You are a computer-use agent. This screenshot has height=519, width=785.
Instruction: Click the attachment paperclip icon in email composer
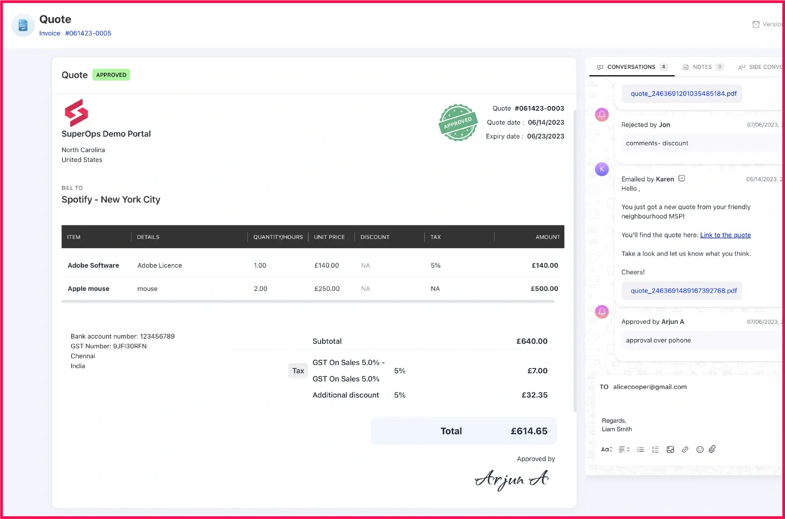pyautogui.click(x=712, y=449)
